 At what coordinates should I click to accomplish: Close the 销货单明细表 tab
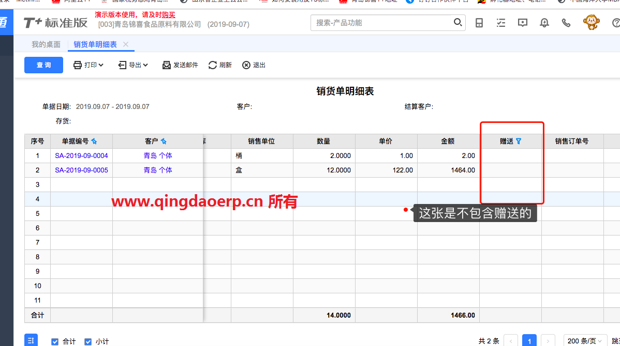[126, 44]
